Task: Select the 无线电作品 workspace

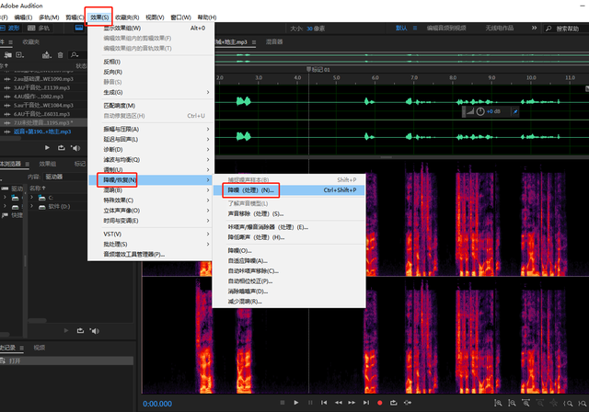Action: click(499, 28)
